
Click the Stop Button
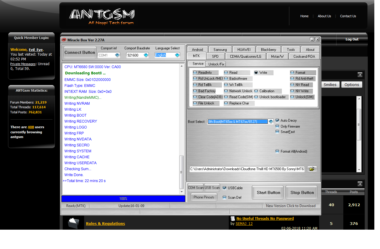point(302,192)
